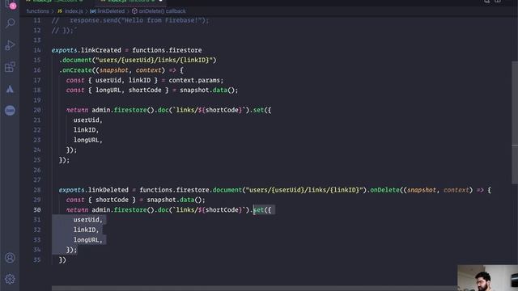Click selected 'longURL,' on line 33
The width and height of the screenshot is (518, 291).
pyautogui.click(x=88, y=240)
